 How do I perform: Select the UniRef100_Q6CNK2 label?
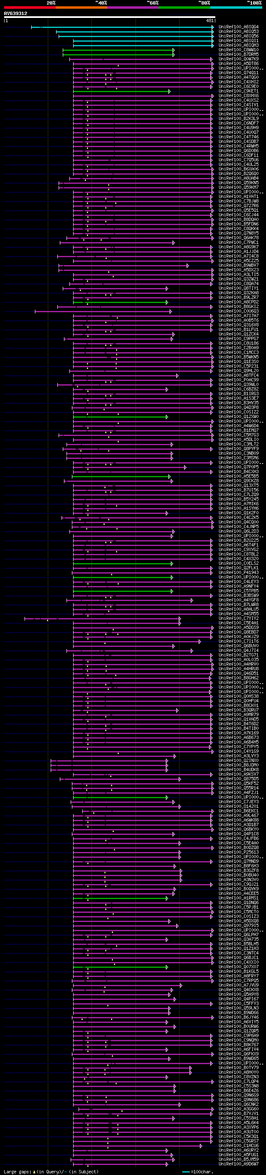[x=238, y=1104]
